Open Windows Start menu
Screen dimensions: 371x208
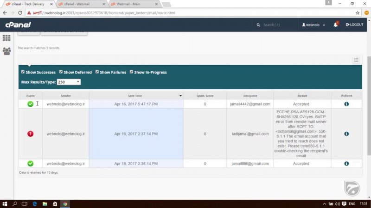5,203
